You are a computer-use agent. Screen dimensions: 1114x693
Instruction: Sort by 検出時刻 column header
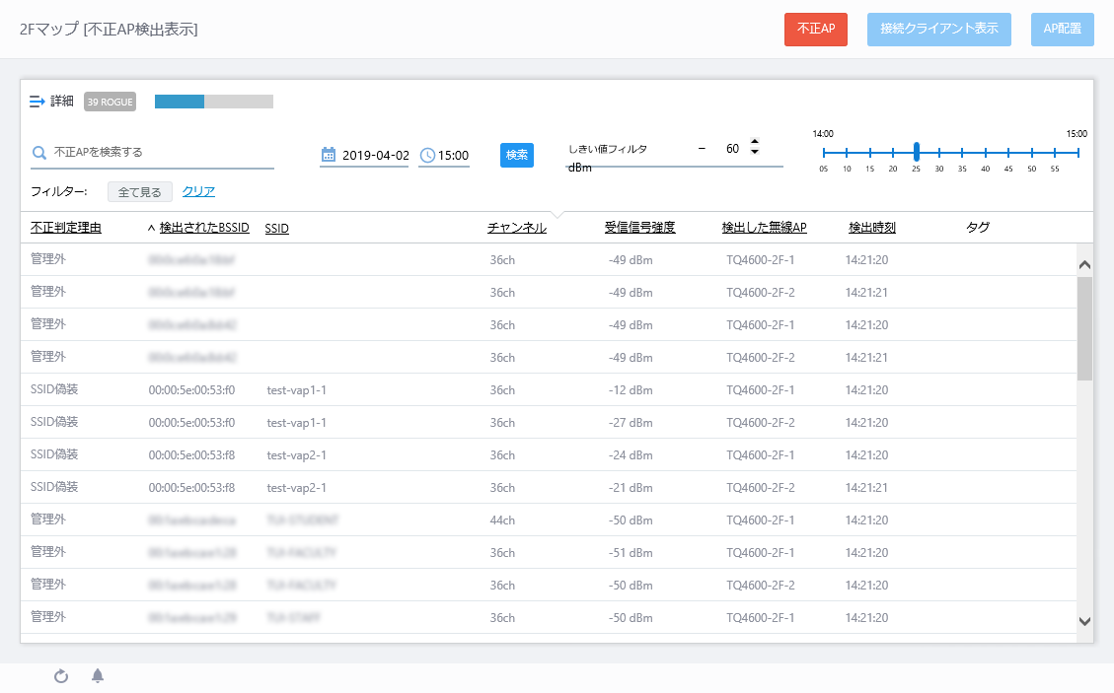coord(872,228)
